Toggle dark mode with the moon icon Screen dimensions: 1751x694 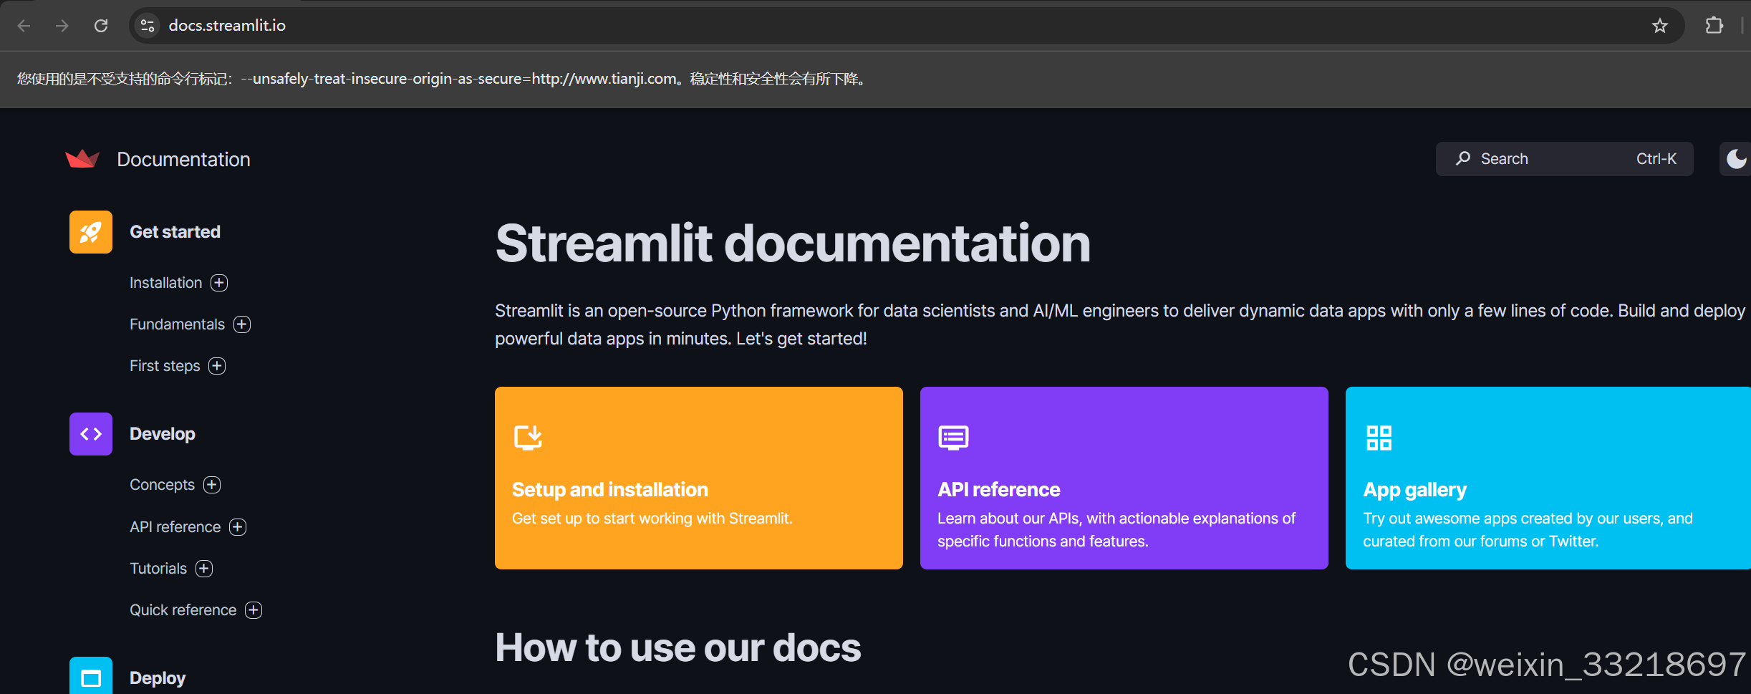(x=1736, y=158)
